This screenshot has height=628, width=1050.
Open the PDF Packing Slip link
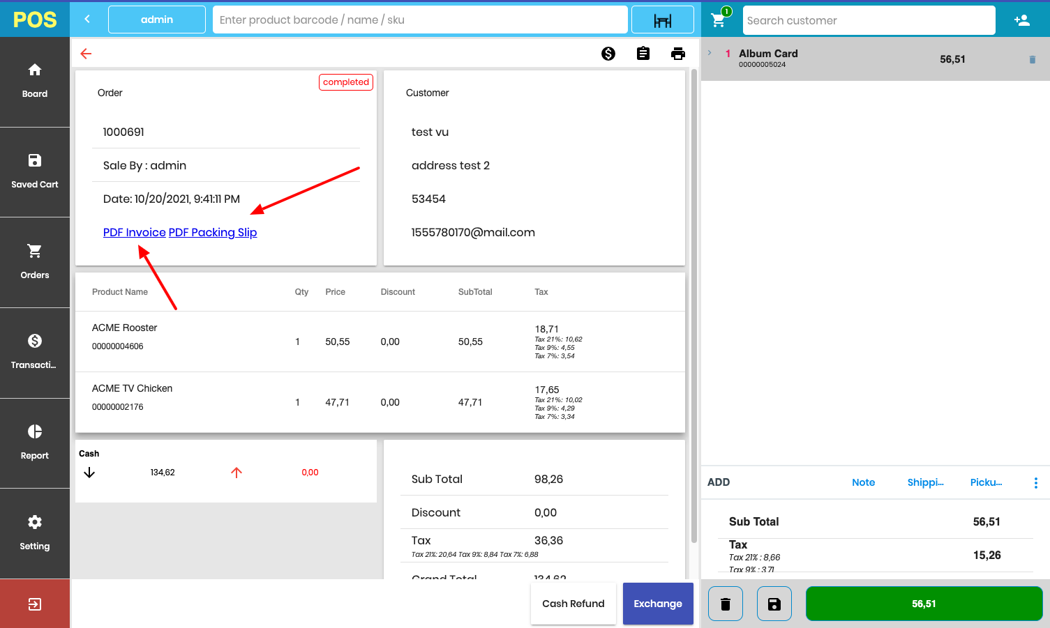point(213,232)
